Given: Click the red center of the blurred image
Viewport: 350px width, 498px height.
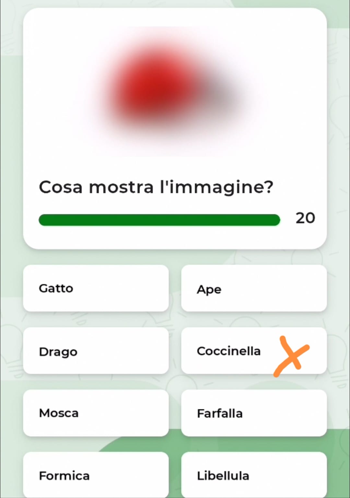Looking at the screenshot, I should click(156, 86).
